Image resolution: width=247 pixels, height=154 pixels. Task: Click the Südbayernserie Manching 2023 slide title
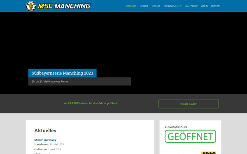click(x=63, y=73)
